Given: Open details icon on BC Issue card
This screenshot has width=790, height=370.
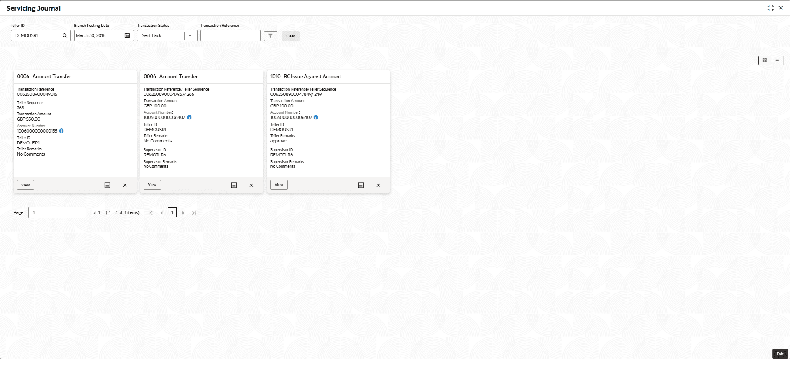Looking at the screenshot, I should [361, 185].
